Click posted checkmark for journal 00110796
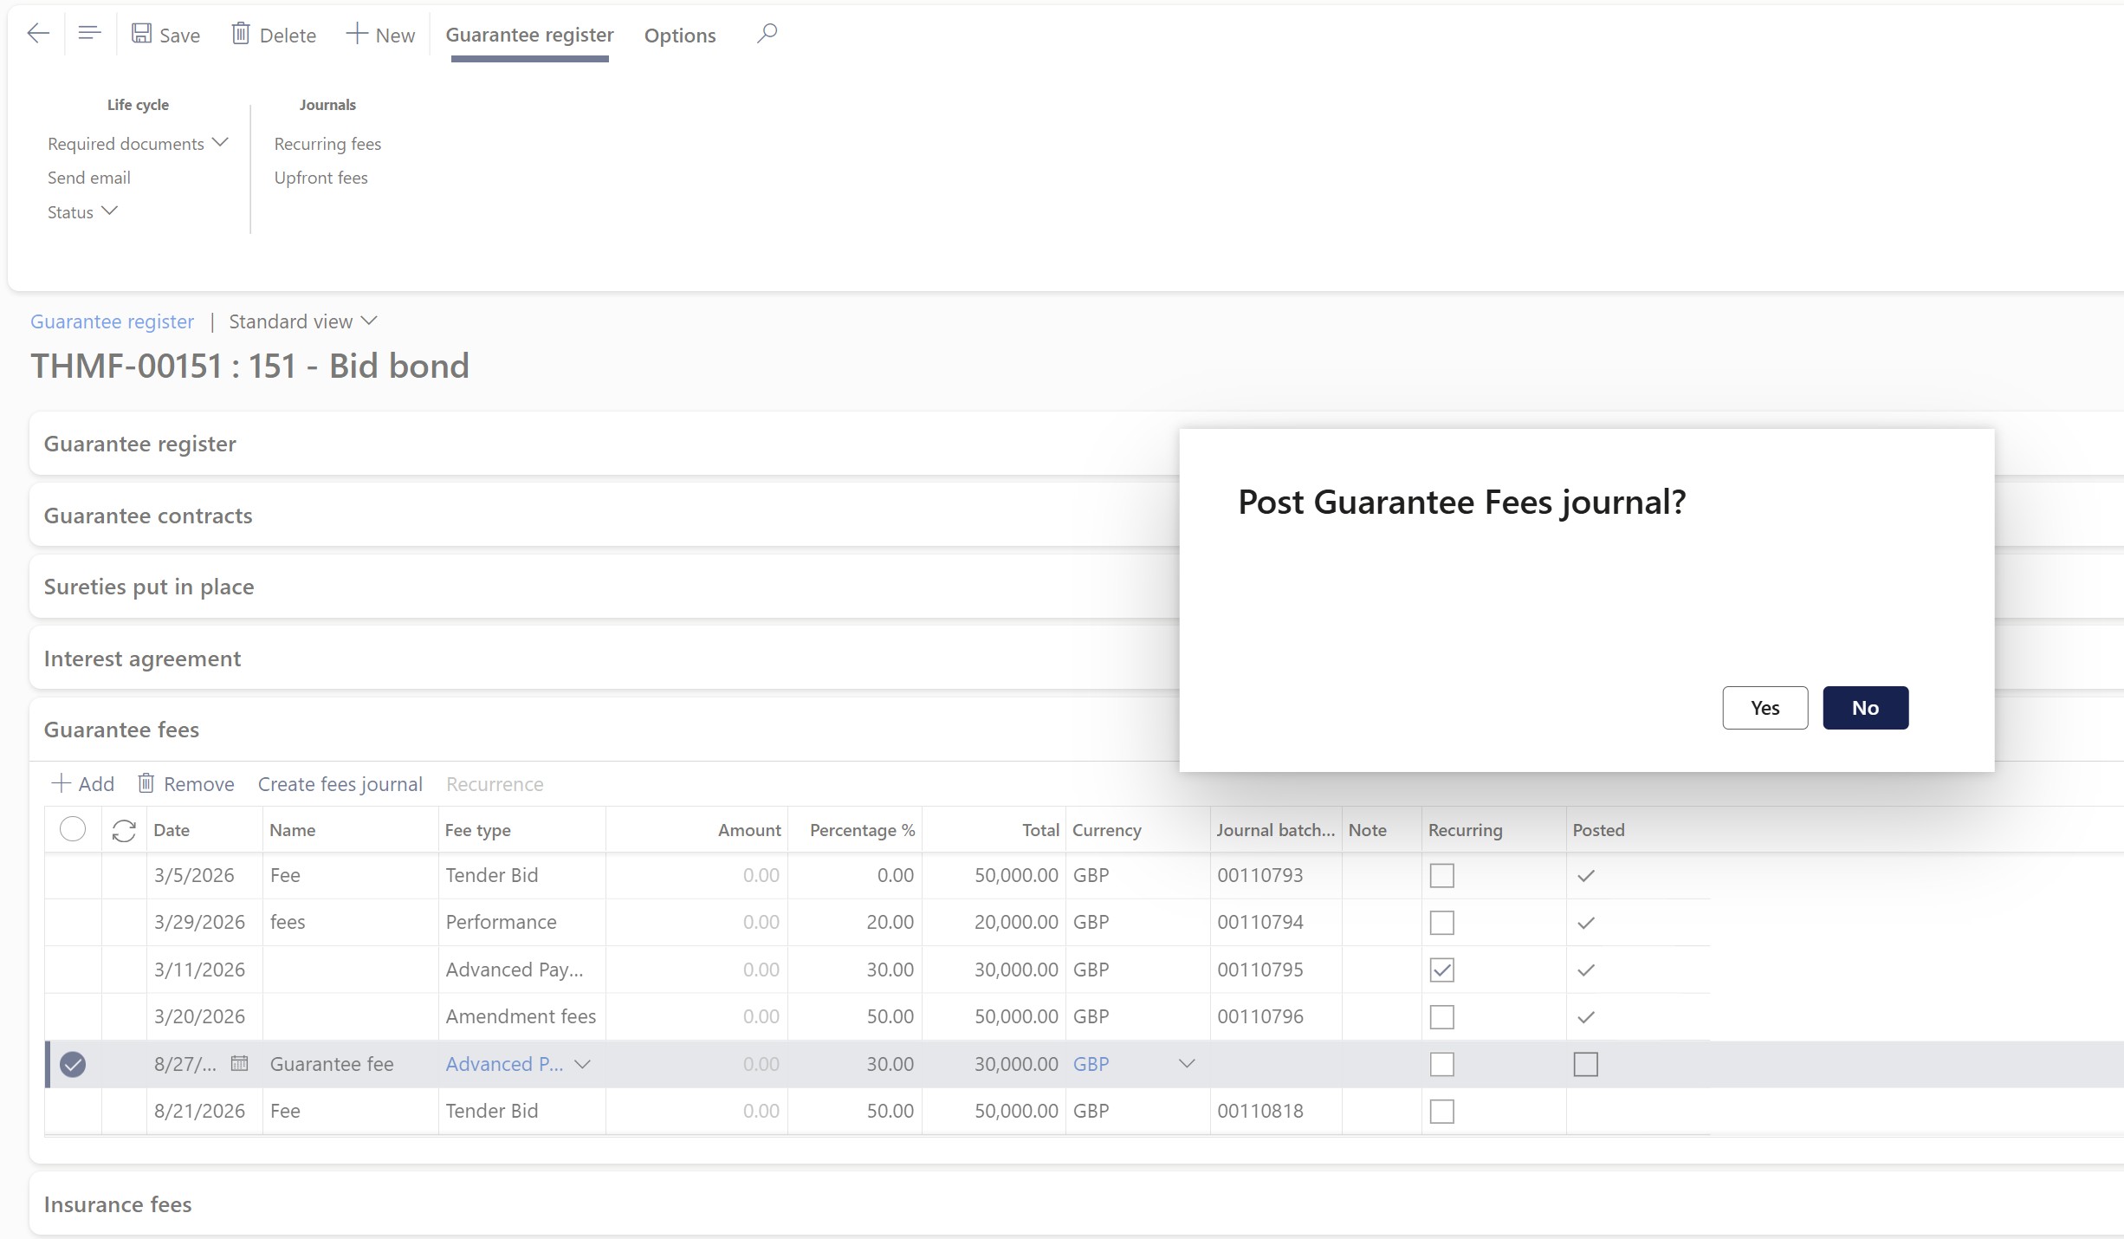Image resolution: width=2124 pixels, height=1239 pixels. pos(1586,1017)
